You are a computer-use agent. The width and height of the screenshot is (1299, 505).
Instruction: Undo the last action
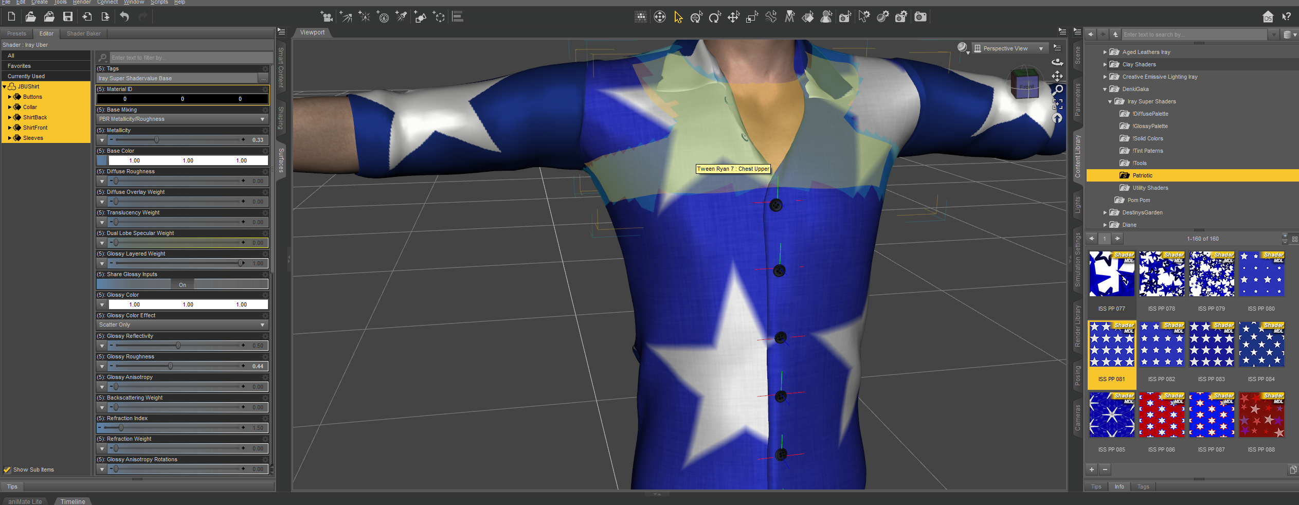(x=124, y=17)
